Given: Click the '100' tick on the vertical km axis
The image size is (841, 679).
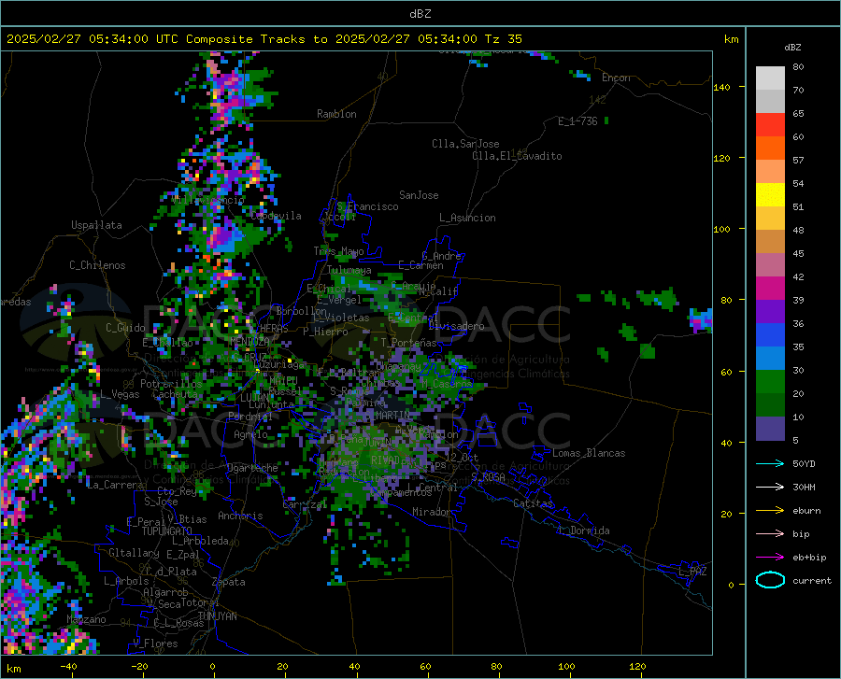Looking at the screenshot, I should [x=721, y=229].
